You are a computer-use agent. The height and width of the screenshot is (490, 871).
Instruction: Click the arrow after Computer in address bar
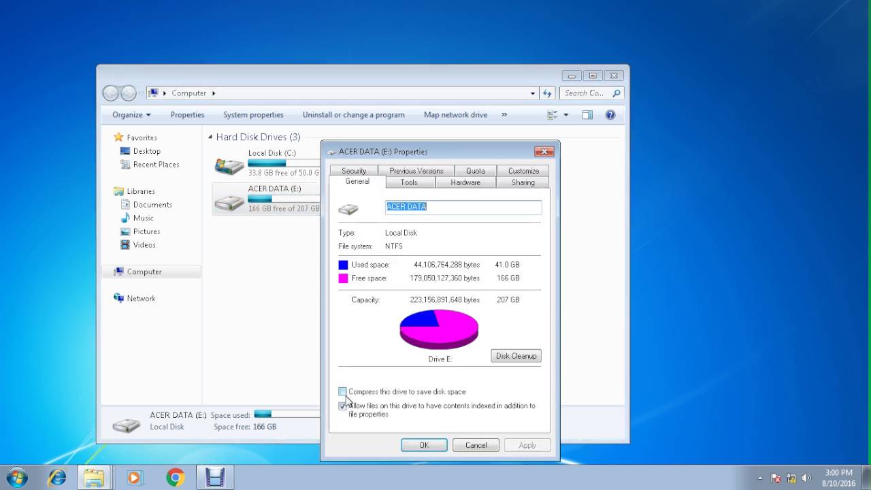pos(214,93)
